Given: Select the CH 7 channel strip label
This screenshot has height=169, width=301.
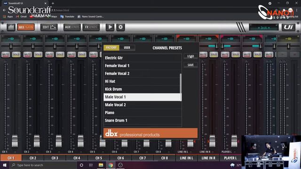Looking at the screenshot, I should coord(143,158).
